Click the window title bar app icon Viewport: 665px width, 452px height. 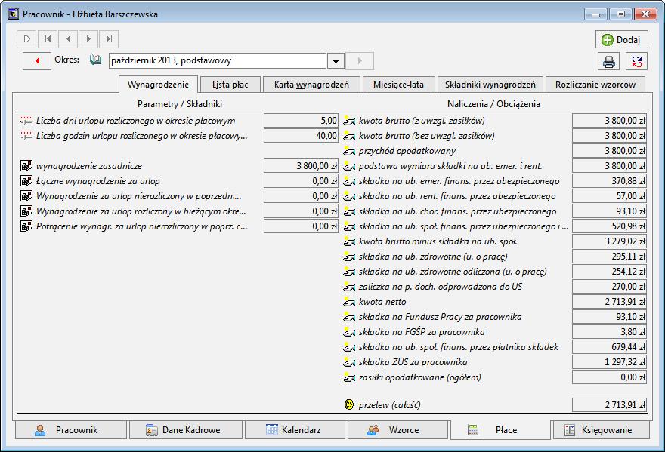[14, 14]
